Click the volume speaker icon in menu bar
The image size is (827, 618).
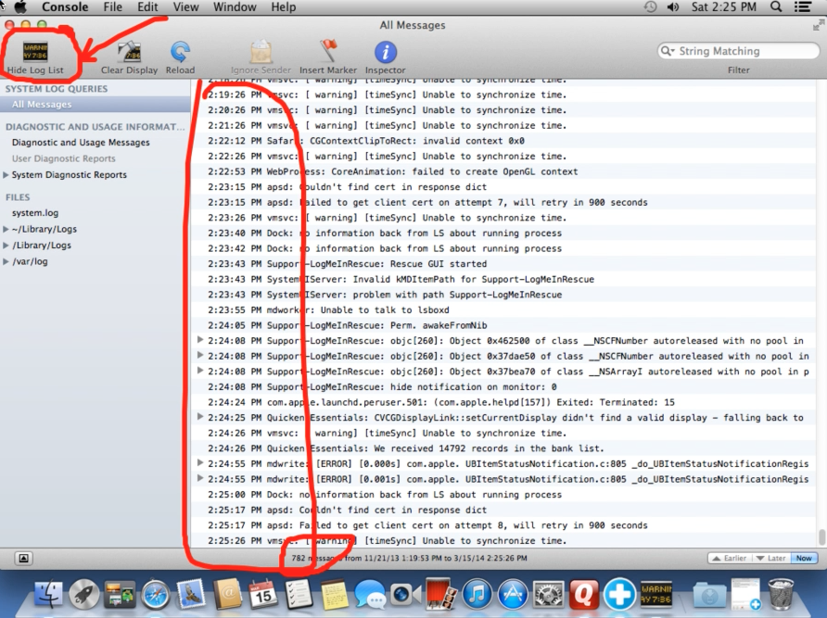tap(673, 6)
